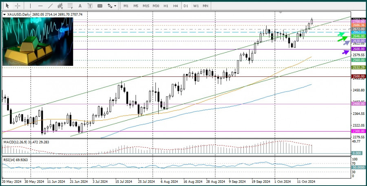The width and height of the screenshot is (367, 186).
Task: Choose the horizontal line drawing tool
Action: pos(40,6)
